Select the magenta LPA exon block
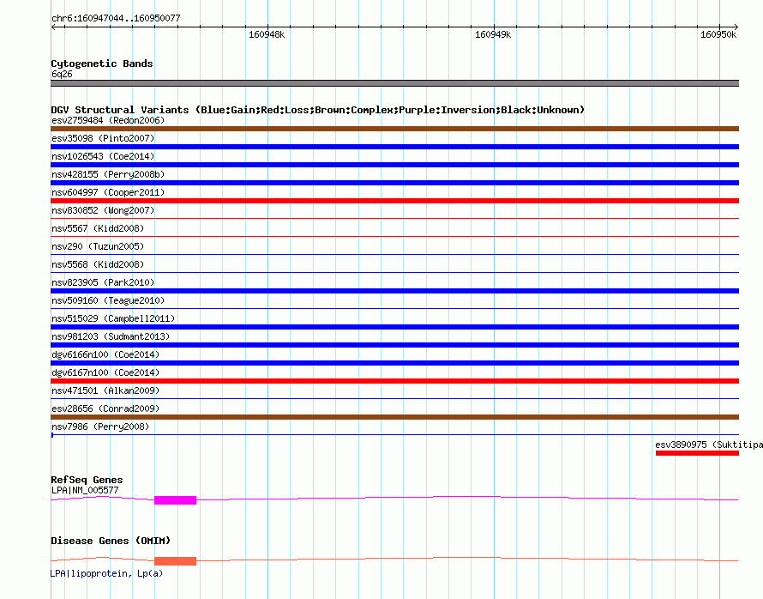 [175, 500]
